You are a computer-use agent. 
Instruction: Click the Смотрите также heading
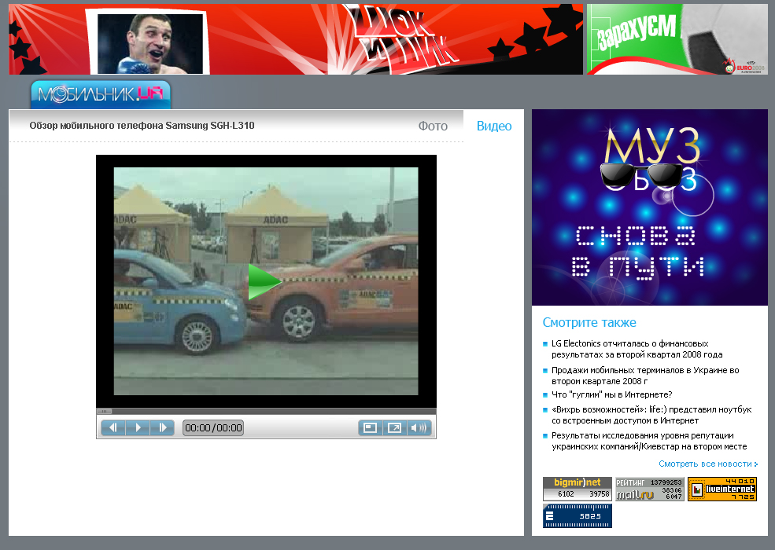coord(589,323)
